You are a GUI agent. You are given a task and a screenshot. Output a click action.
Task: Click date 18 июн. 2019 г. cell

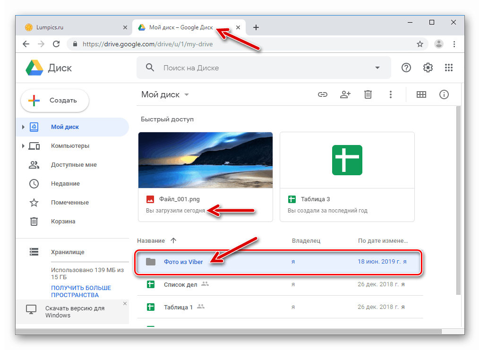[382, 262]
